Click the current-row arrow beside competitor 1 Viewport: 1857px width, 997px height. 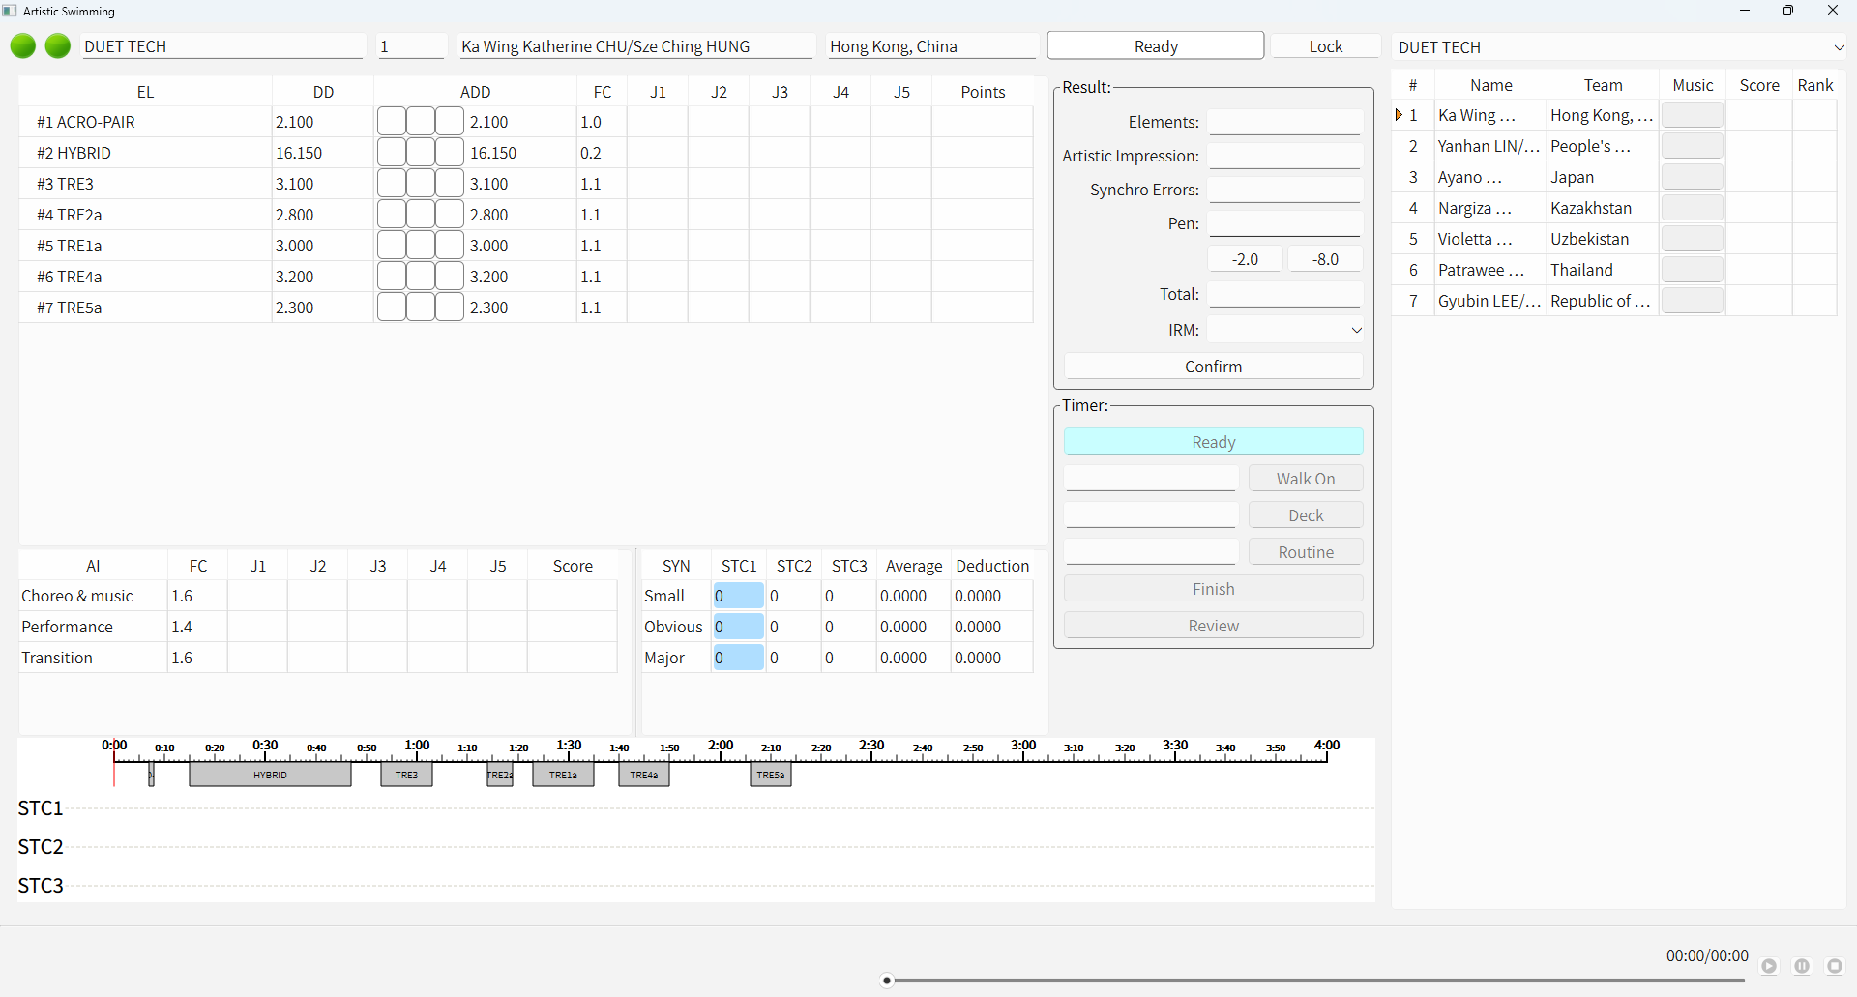click(1399, 115)
